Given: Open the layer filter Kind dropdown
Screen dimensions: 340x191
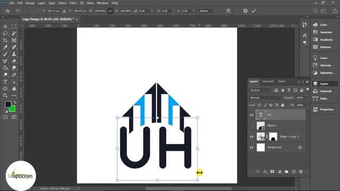Looking at the screenshot, I should pyautogui.click(x=260, y=90).
